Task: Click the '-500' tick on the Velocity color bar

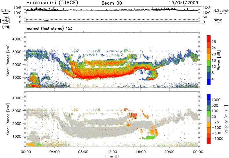Action: pyautogui.click(x=216, y=133)
